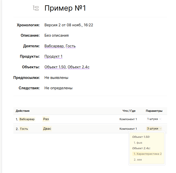Expand the 1 штука parameters dropdown
The width and height of the screenshot is (176, 173).
[x=154, y=119]
